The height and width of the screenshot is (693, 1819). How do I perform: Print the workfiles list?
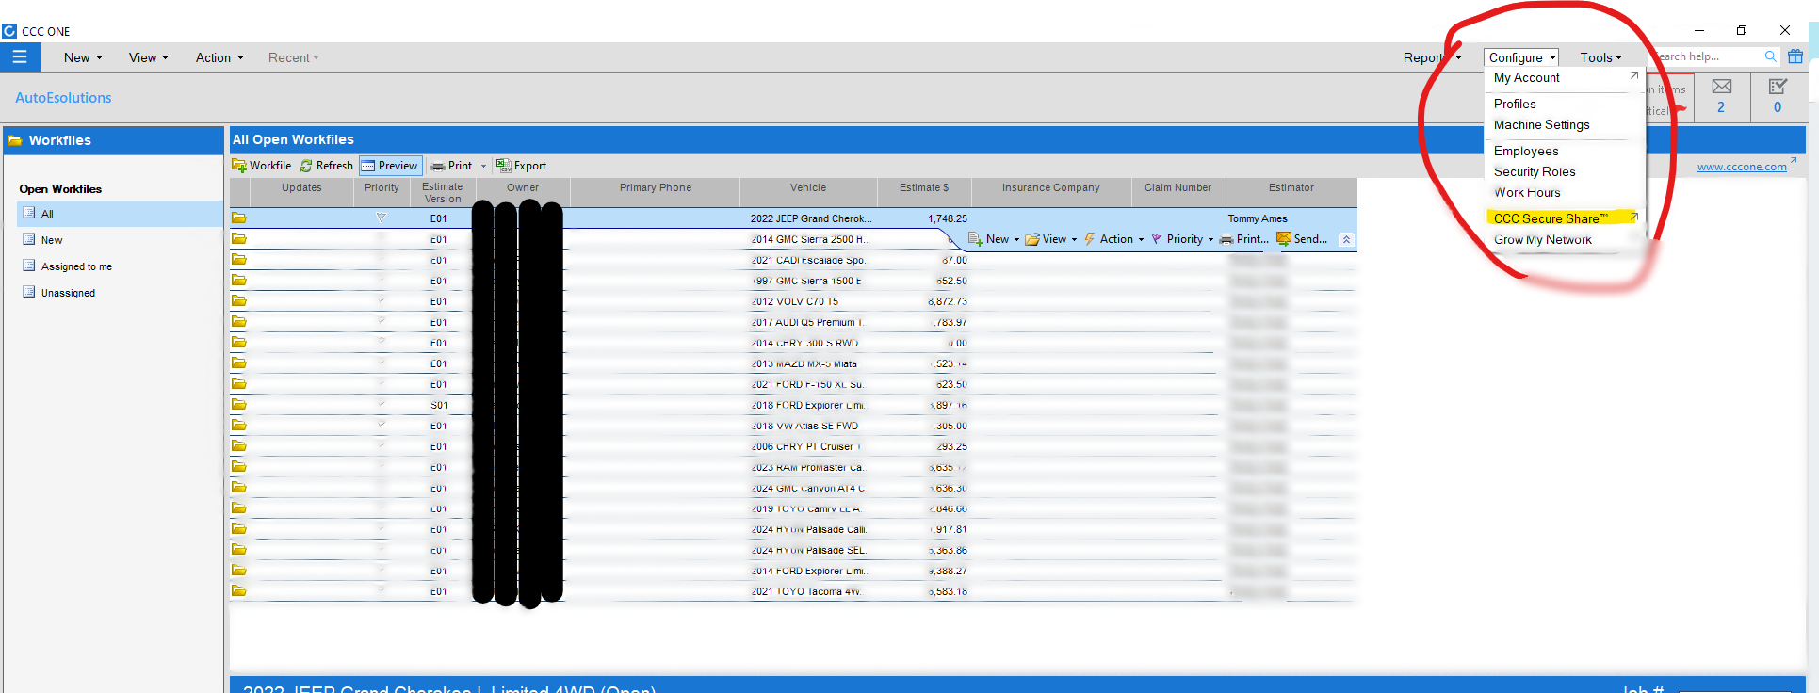point(452,166)
